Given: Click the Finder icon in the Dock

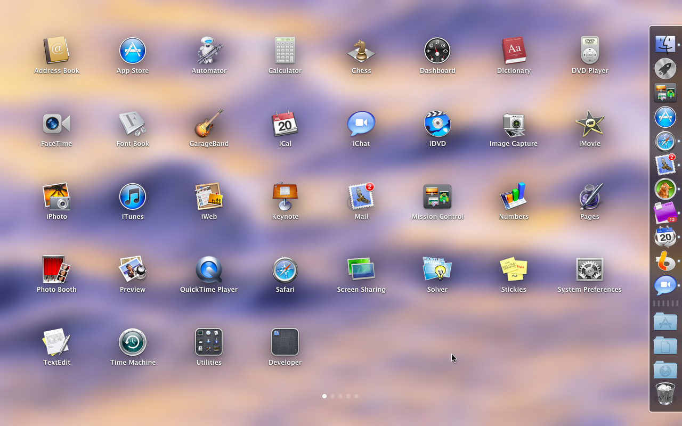Looking at the screenshot, I should pos(665,45).
